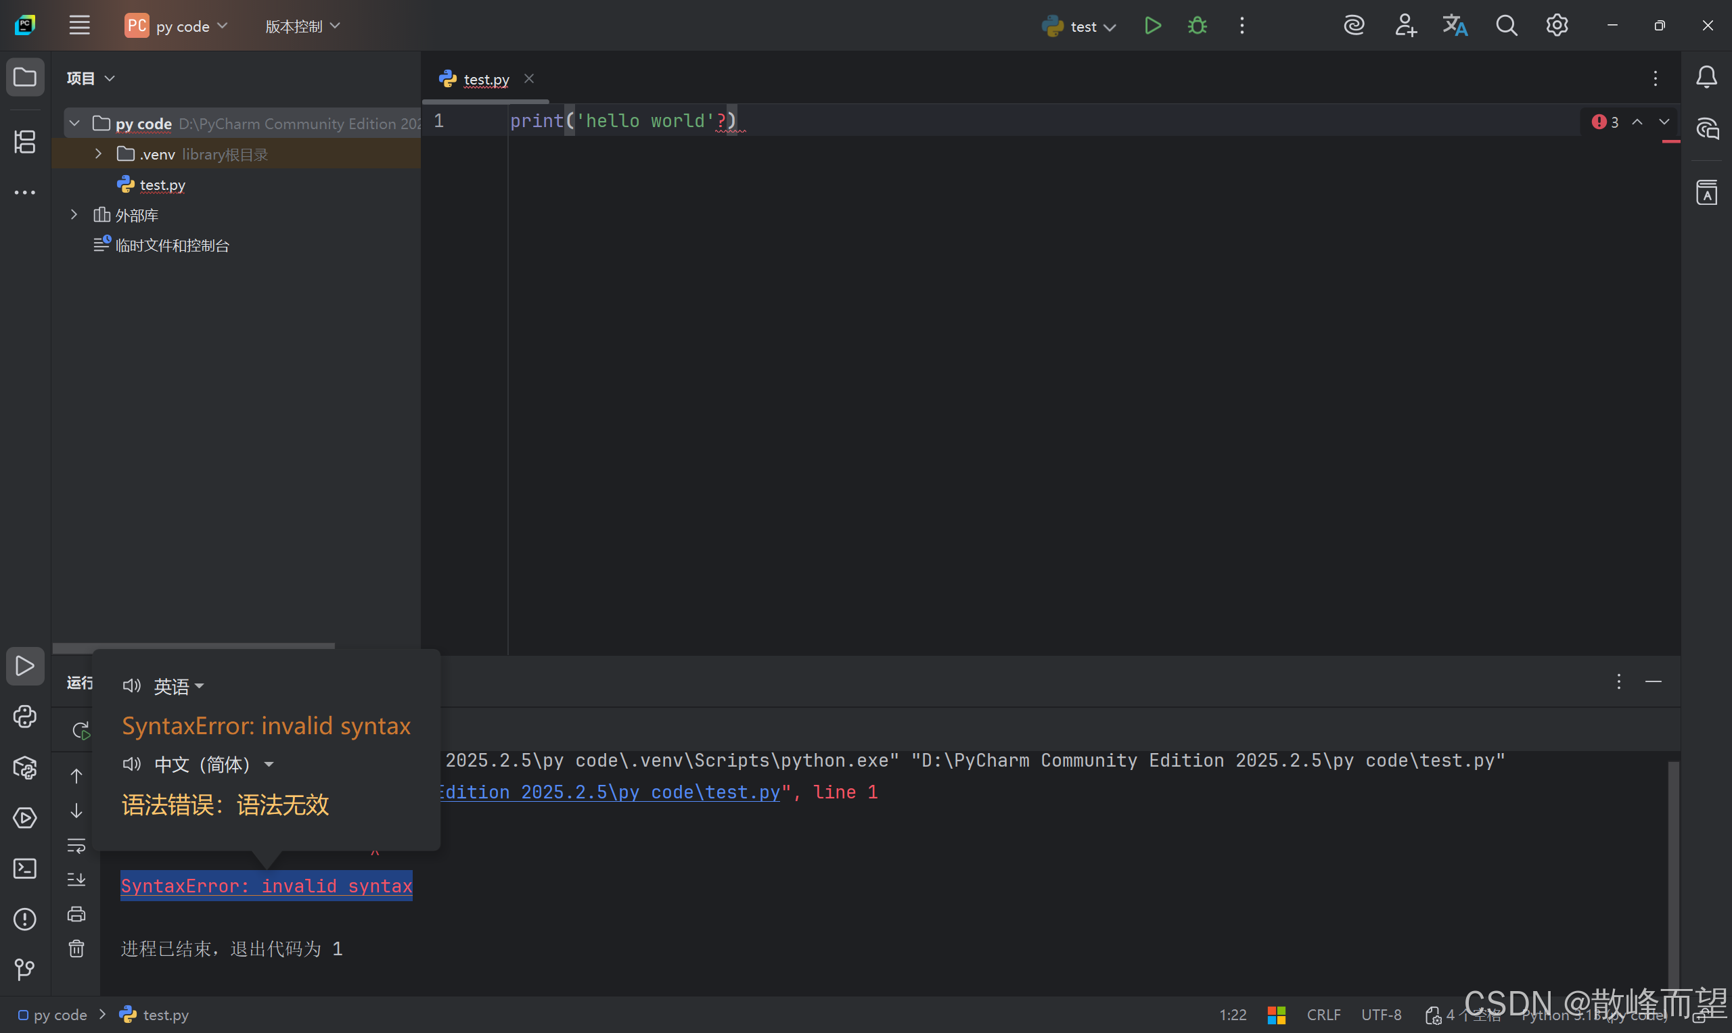The image size is (1732, 1033).
Task: Run the test configuration with green play icon
Action: point(1153,26)
